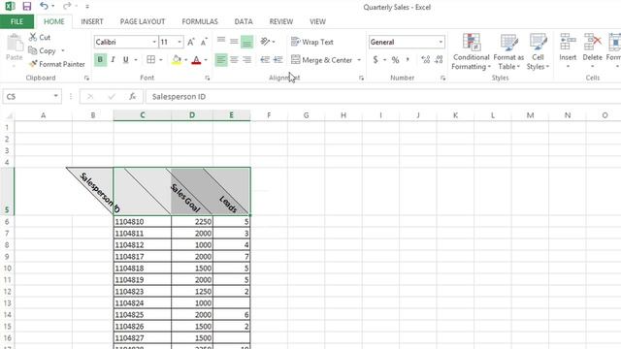The height and width of the screenshot is (349, 621).
Task: Align text left
Action: click(221, 60)
